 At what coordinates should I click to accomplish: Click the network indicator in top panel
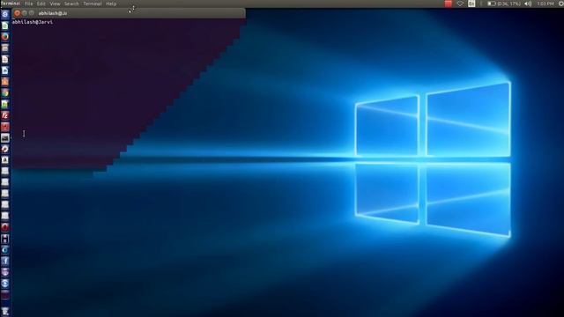tap(460, 4)
